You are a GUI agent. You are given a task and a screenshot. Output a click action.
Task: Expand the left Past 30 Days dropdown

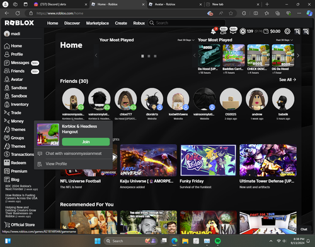pyautogui.click(x=186, y=40)
